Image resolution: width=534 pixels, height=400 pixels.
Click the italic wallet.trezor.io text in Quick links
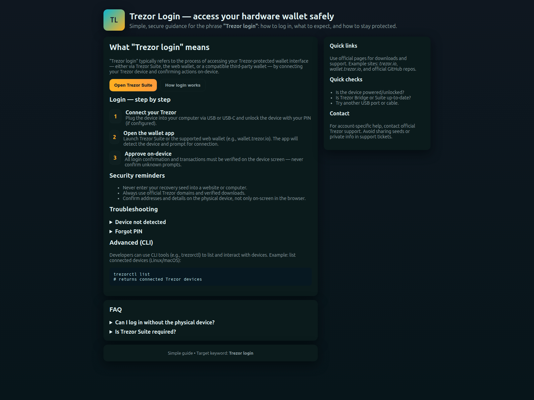(x=345, y=69)
